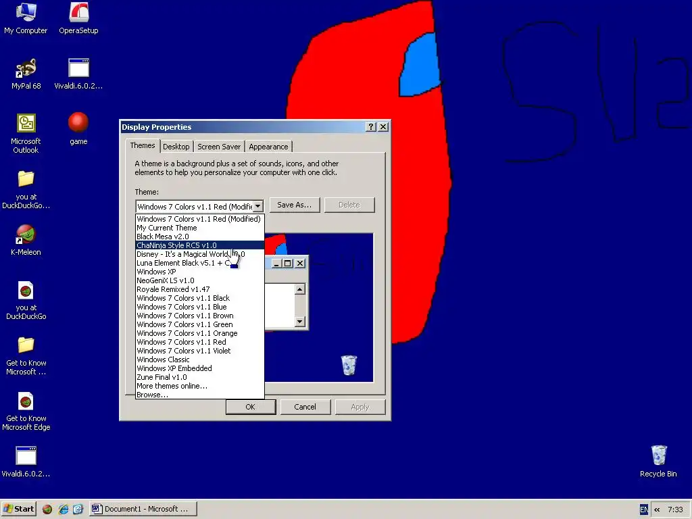This screenshot has height=519, width=692.
Task: Click the Cancel button
Action: (x=305, y=407)
